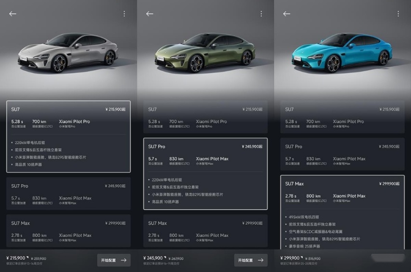
Task: Tap ¥299,900 price in blue screen bottom bar
Action: point(289,258)
